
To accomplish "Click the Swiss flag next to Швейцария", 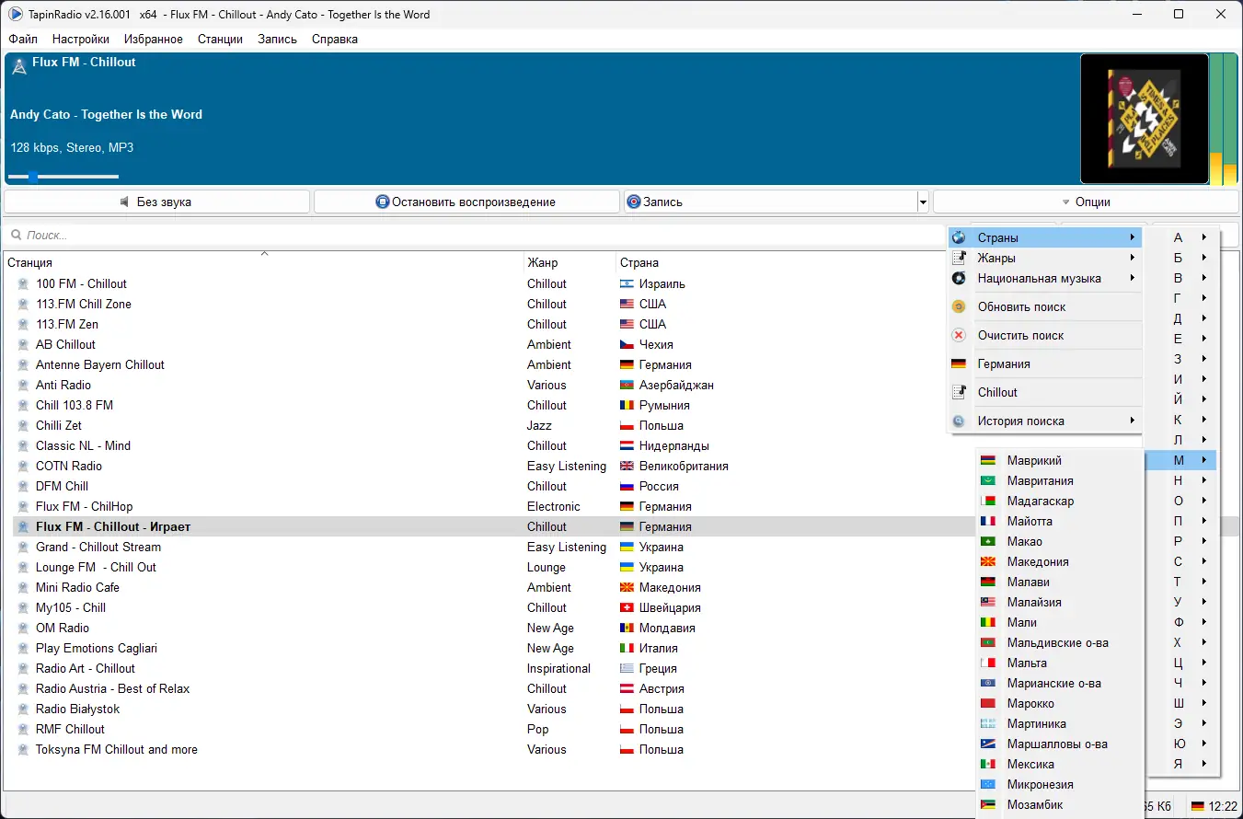I will (627, 607).
